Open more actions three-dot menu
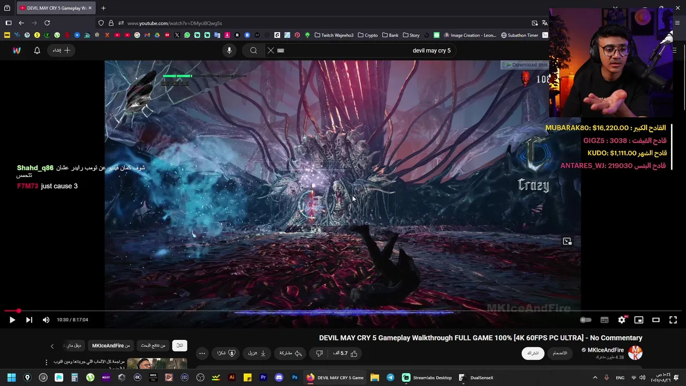Image resolution: width=686 pixels, height=386 pixels. pyautogui.click(x=202, y=353)
